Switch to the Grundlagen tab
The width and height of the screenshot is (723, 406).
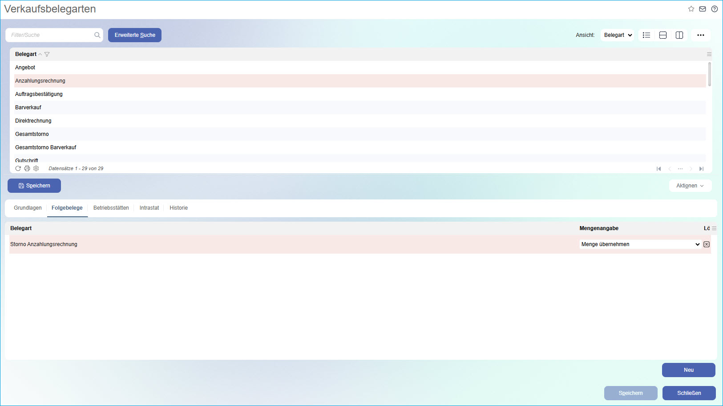pos(28,208)
